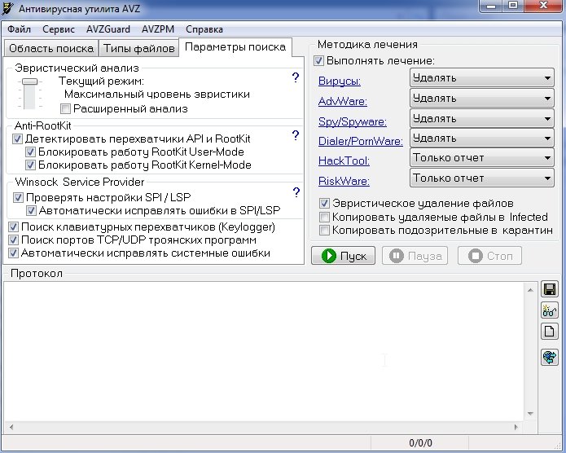Toggle Эвристическое удаление файлов checkbox
Viewport: 566px width, 453px height.
click(324, 204)
